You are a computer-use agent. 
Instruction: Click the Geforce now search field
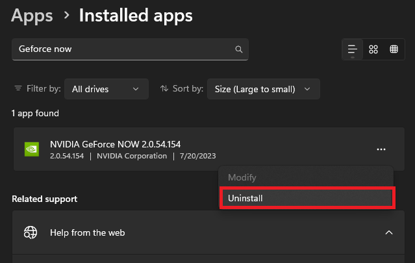(x=130, y=49)
